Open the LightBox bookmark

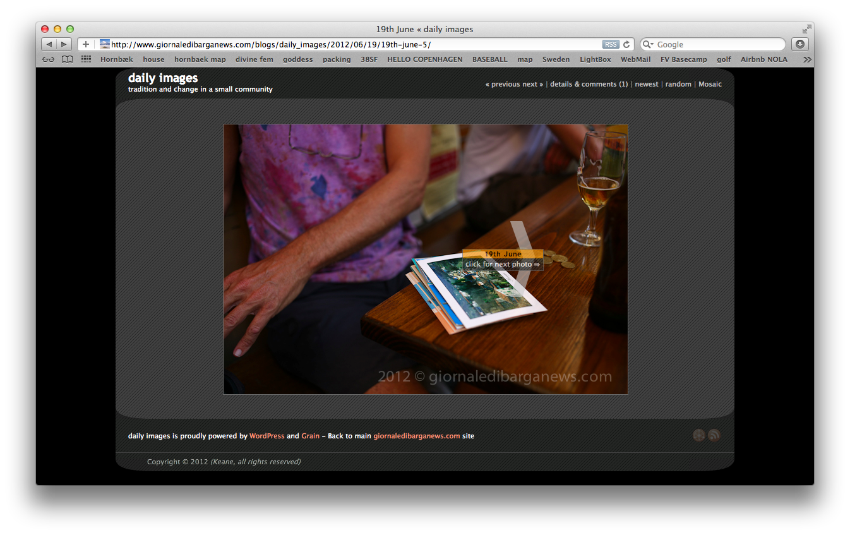[x=596, y=59]
